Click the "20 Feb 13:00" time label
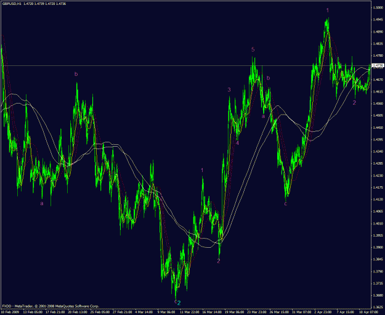Screen dimensions: 385x315 click(78, 312)
